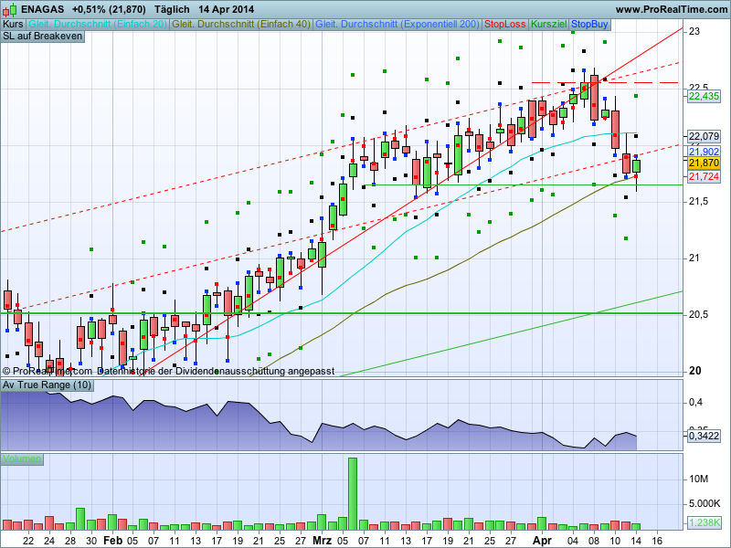Open the Volumen panel label
Image resolution: width=731 pixels, height=548 pixels.
tap(22, 459)
